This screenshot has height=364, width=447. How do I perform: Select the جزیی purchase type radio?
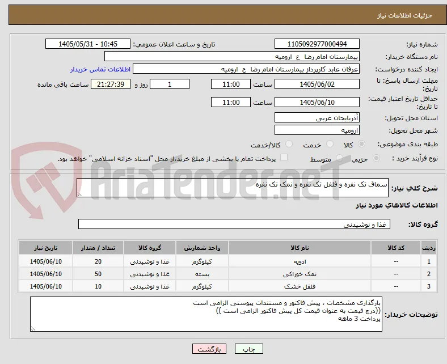click(376, 158)
